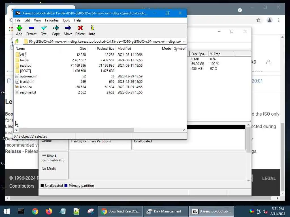Screen dimensions: 290x217
Task: Select the Healthy (Primary Partition) block
Action: click(x=101, y=144)
